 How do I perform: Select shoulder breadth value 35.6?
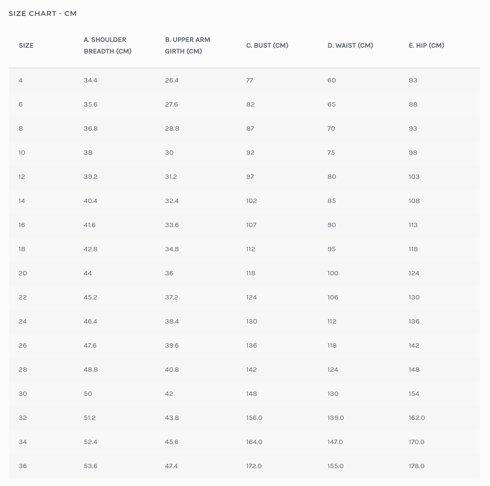click(91, 104)
